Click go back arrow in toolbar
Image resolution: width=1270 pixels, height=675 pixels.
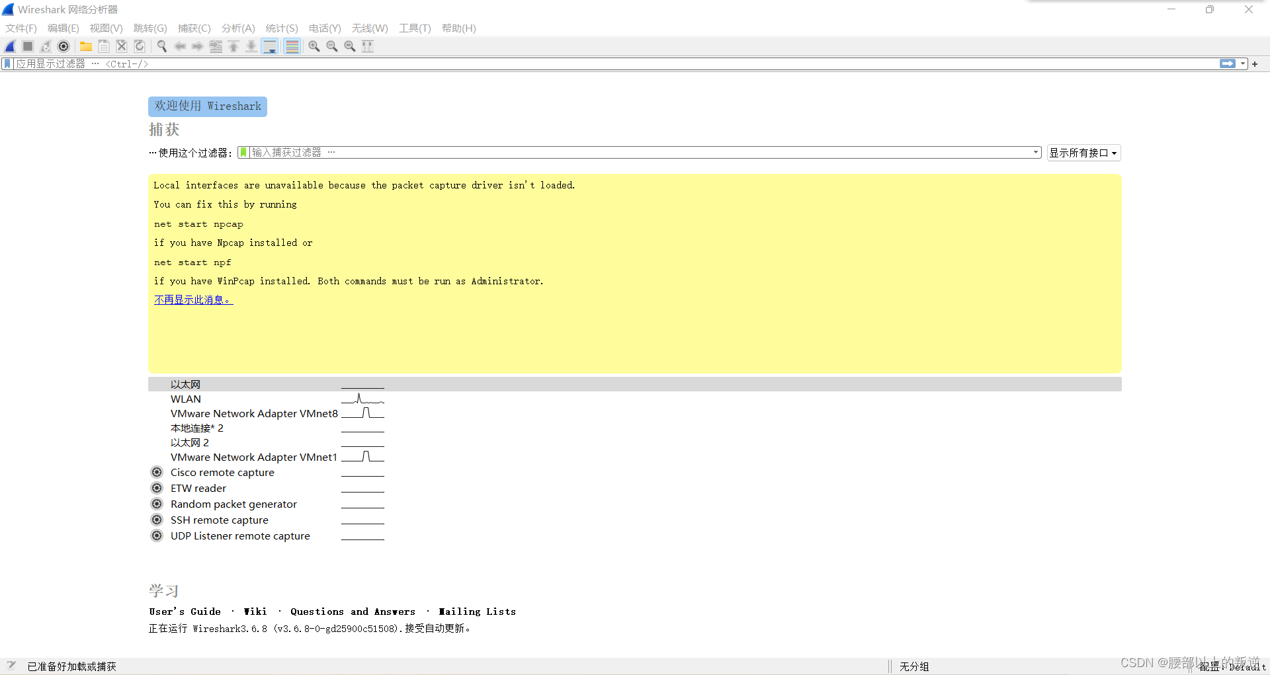(180, 46)
